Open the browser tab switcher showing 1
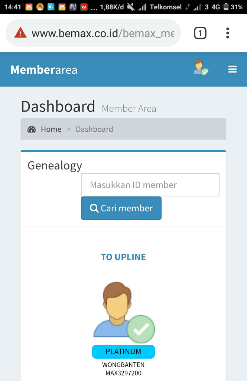Image resolution: width=247 pixels, height=381 pixels. click(200, 33)
